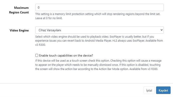Click the 'Video Engine' field label
This screenshot has width=173, height=97.
(19, 30)
